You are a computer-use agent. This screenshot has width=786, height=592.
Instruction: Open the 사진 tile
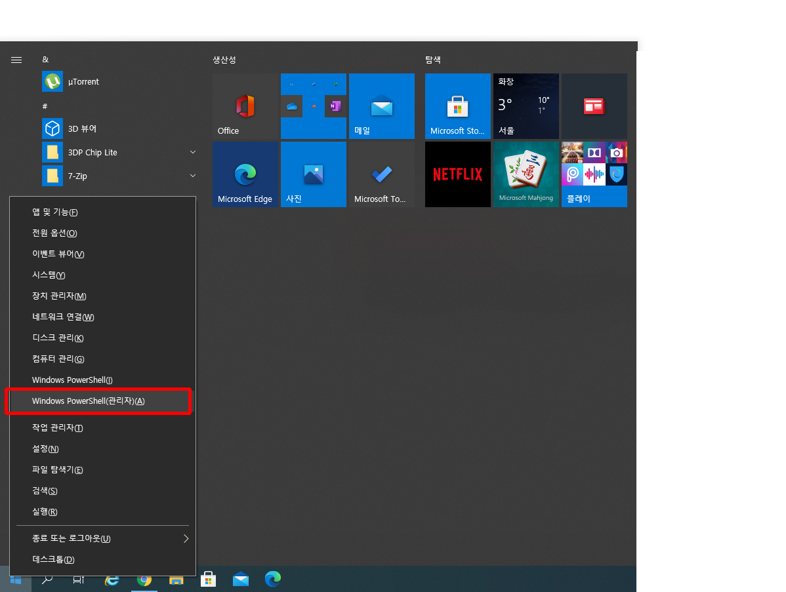(x=314, y=174)
